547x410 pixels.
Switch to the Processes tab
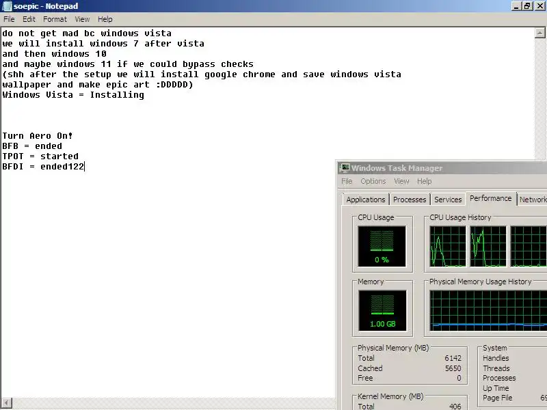click(x=410, y=200)
